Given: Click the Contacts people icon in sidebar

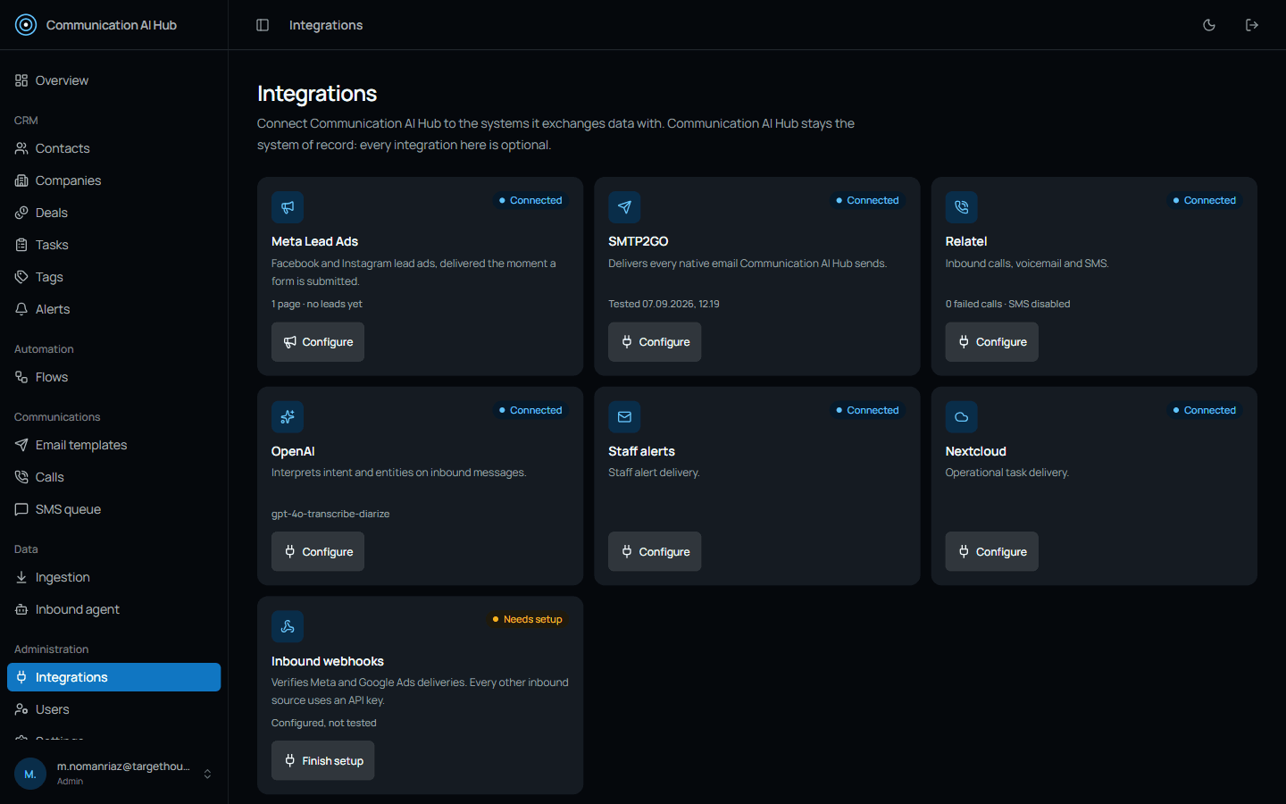Looking at the screenshot, I should tap(21, 148).
